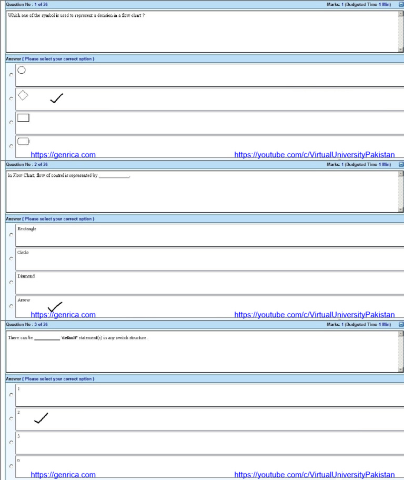Click scroll down arrow in Question 2 text box
This screenshot has width=404, height=480.
(x=401, y=209)
